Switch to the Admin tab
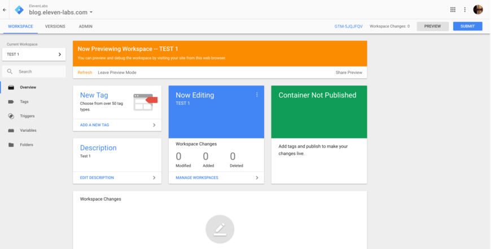 85,26
